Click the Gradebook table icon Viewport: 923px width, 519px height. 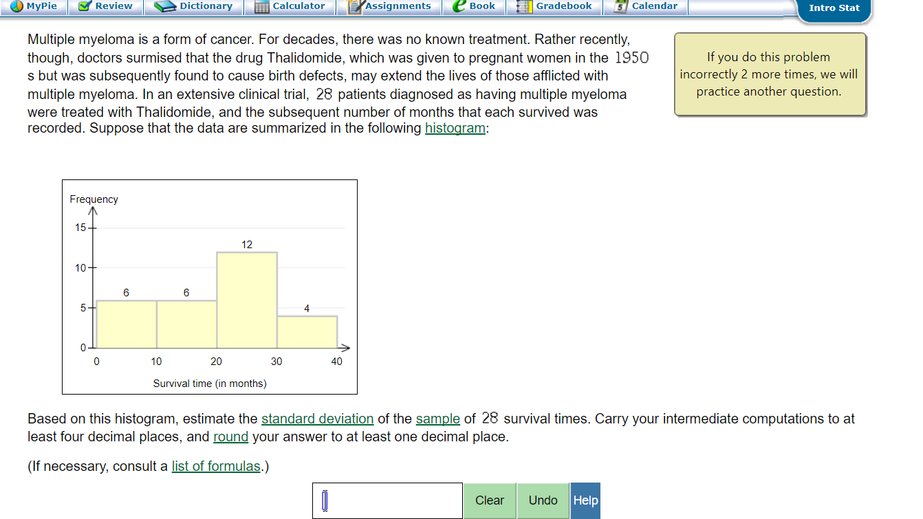tap(524, 7)
